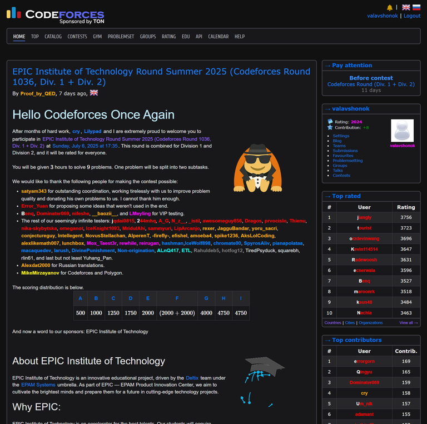Open Codeforces Round (Div. 1 + Div. 2) link
427x424 pixels.
371,84
